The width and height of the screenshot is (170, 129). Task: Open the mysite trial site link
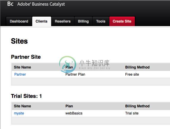(x=19, y=113)
